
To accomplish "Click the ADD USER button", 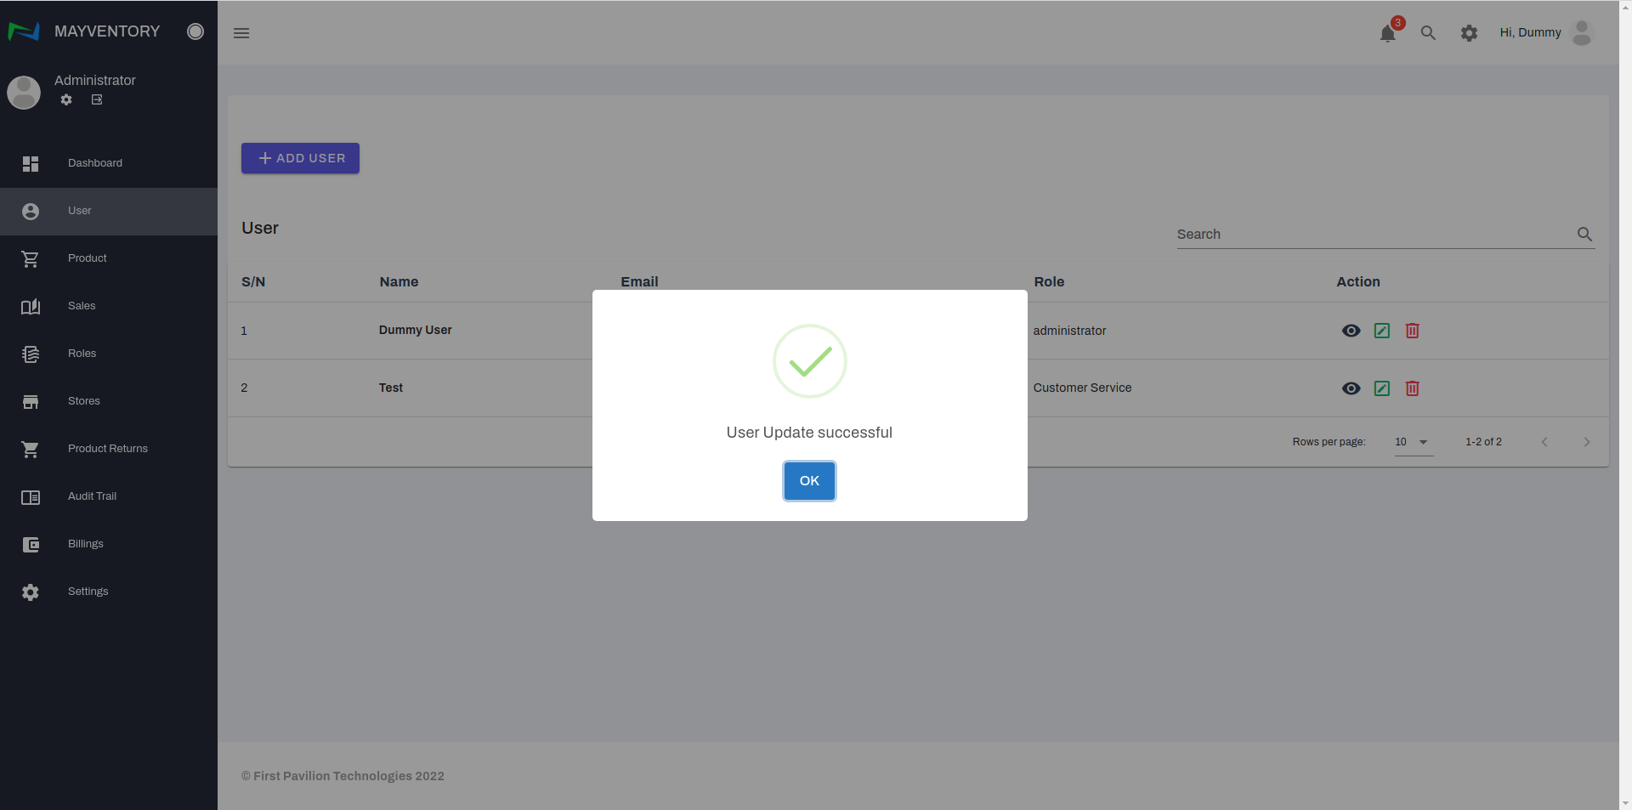I will pyautogui.click(x=300, y=158).
